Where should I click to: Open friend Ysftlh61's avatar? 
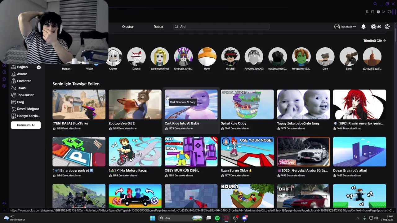click(230, 57)
